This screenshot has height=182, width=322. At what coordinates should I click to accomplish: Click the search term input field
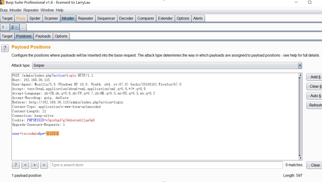pos(166,165)
